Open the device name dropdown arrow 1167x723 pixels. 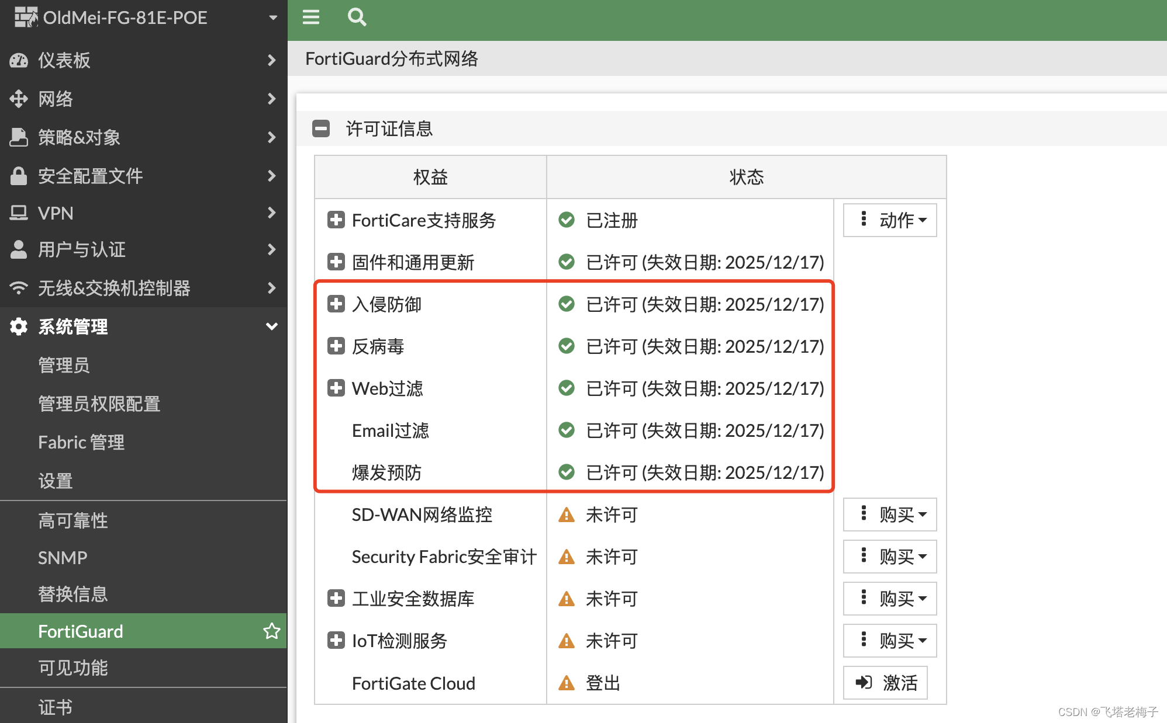pyautogui.click(x=273, y=18)
